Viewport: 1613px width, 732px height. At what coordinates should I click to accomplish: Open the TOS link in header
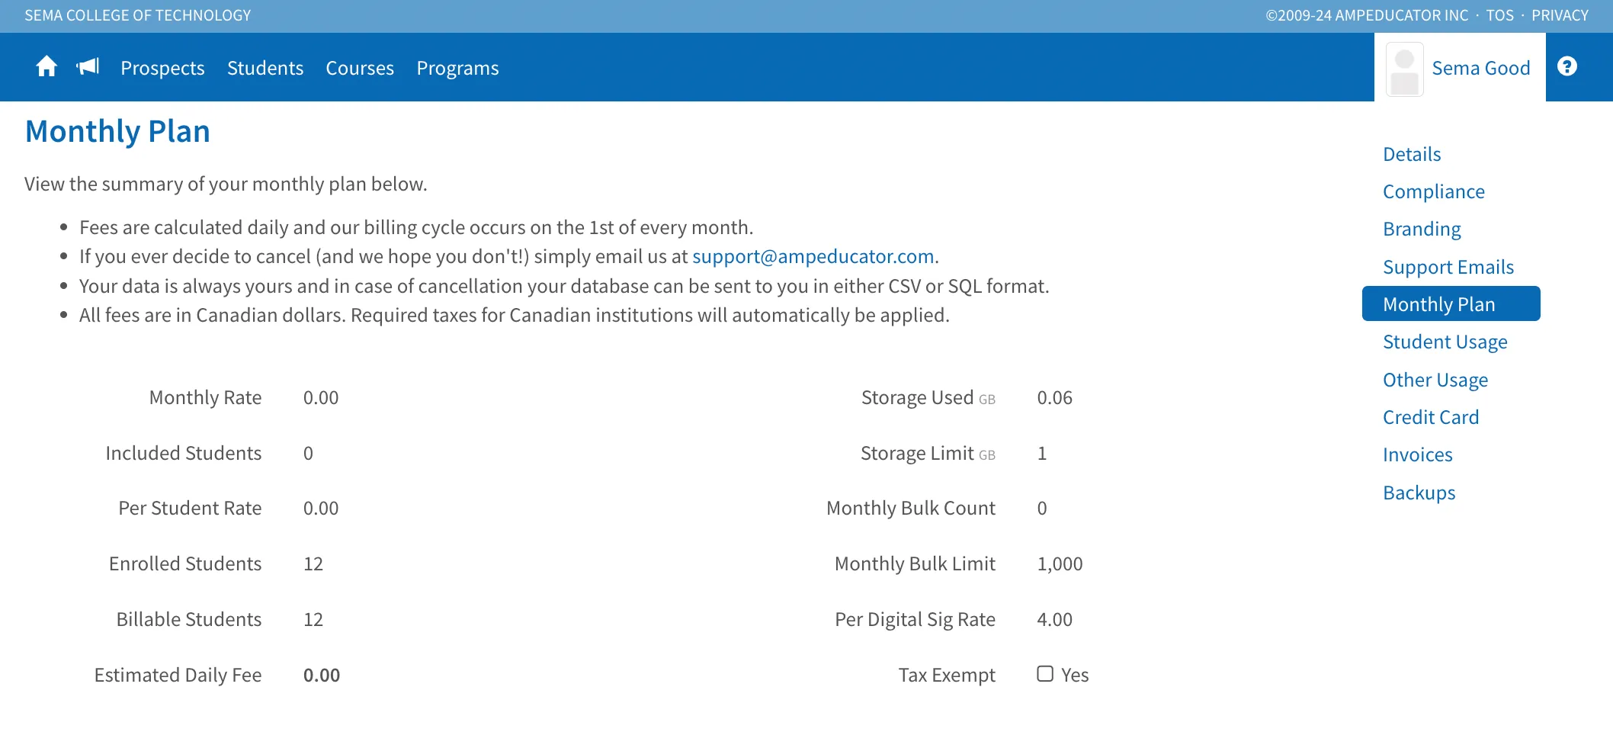pyautogui.click(x=1499, y=15)
